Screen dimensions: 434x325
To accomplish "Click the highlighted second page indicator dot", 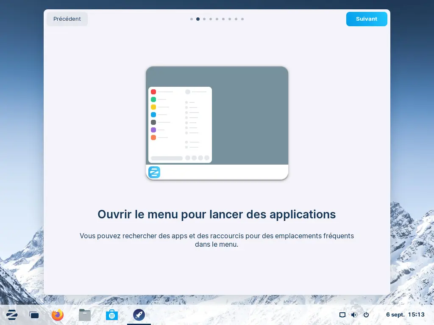I will point(198,19).
